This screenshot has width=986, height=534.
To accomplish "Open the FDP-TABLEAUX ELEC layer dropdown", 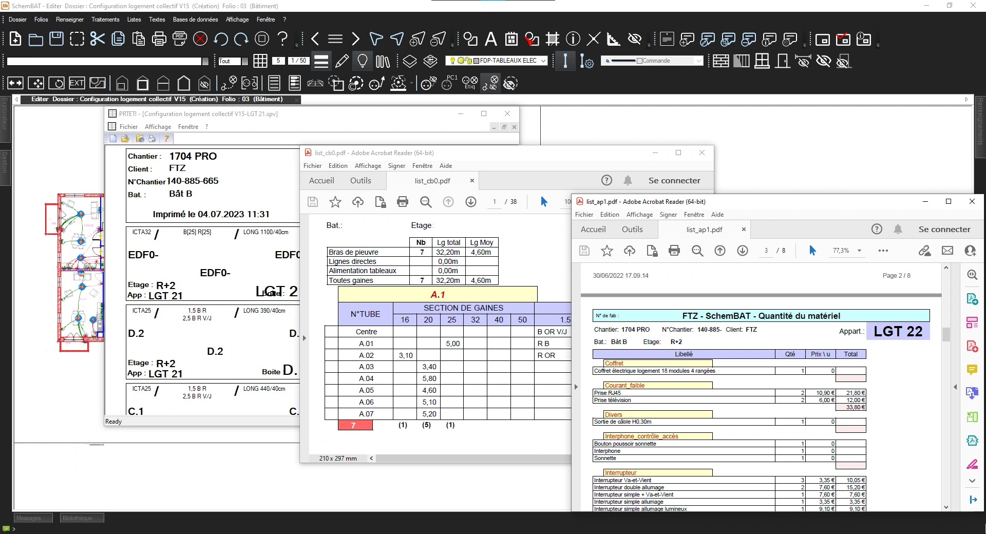I will (x=543, y=61).
